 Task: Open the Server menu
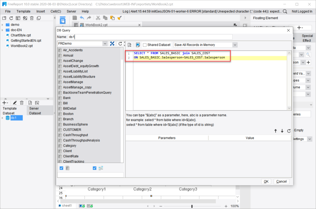71,11
